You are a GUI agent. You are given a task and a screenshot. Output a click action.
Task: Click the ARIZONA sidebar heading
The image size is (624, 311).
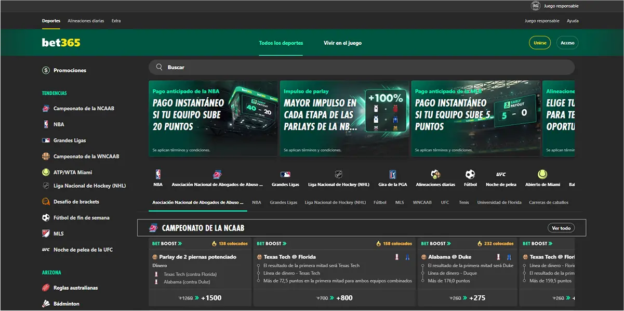pos(51,273)
